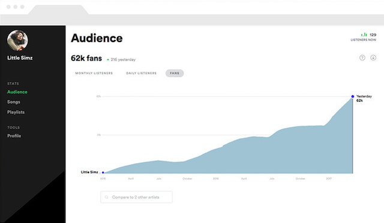Click the Yesterday 62k chart label

coord(364,98)
